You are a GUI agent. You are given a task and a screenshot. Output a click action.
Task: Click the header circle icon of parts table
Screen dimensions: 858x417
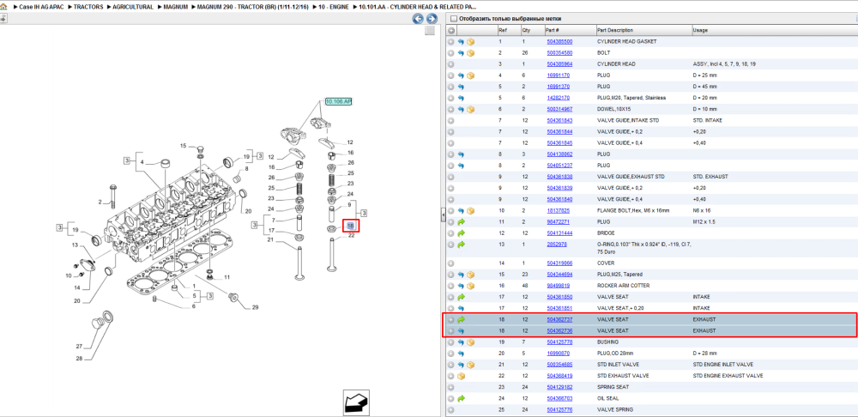451,31
